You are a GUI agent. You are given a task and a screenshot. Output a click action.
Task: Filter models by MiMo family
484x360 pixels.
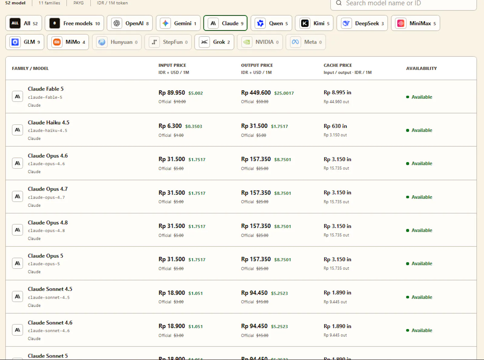tap(68, 42)
